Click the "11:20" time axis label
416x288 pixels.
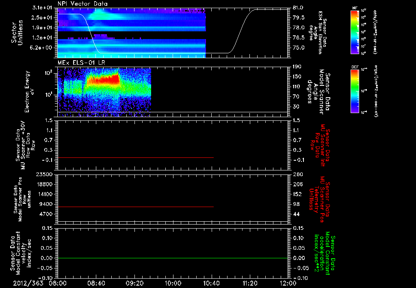click(x=250, y=283)
